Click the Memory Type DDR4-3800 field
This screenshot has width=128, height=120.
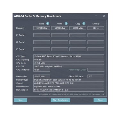click(69, 80)
